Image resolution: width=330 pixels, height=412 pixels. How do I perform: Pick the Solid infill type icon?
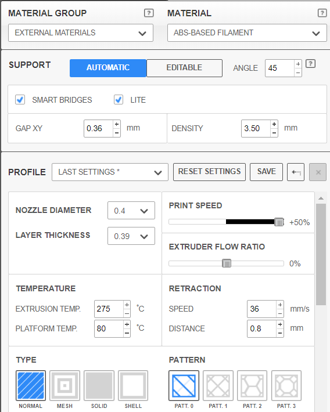point(99,385)
